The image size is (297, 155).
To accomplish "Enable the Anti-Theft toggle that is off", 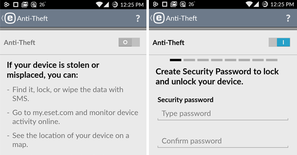I will pos(129,42).
